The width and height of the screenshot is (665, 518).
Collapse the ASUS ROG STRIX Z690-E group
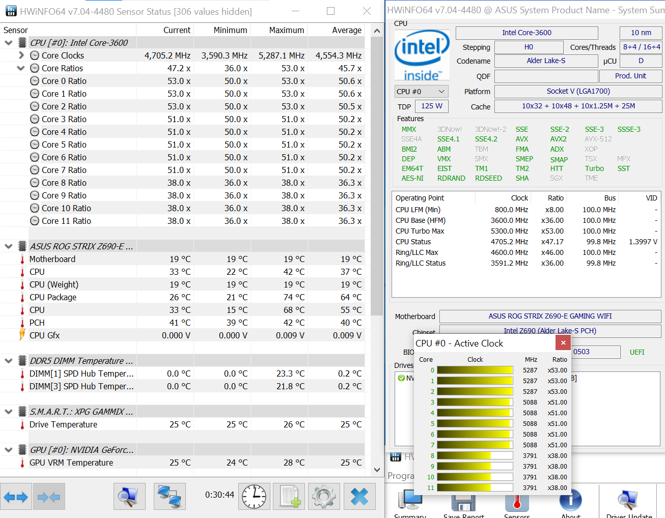[8, 246]
